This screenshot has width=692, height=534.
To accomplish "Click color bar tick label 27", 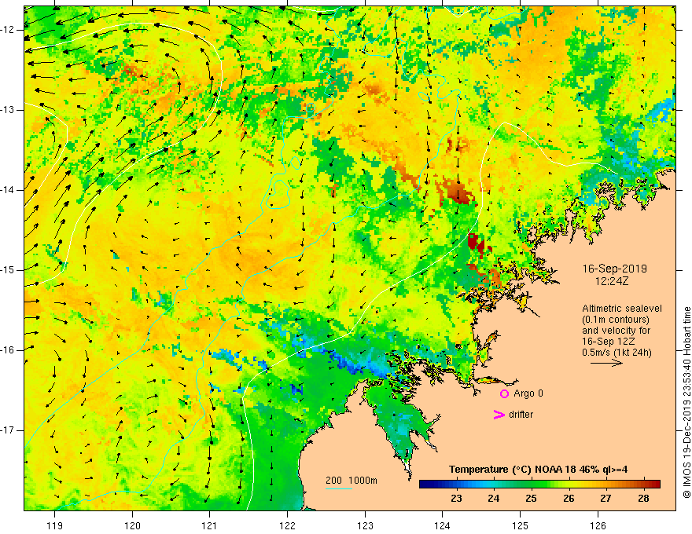I will click(x=606, y=499).
